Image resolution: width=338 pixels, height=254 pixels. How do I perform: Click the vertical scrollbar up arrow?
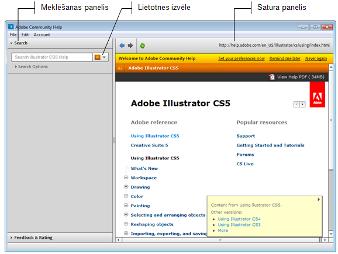click(331, 67)
